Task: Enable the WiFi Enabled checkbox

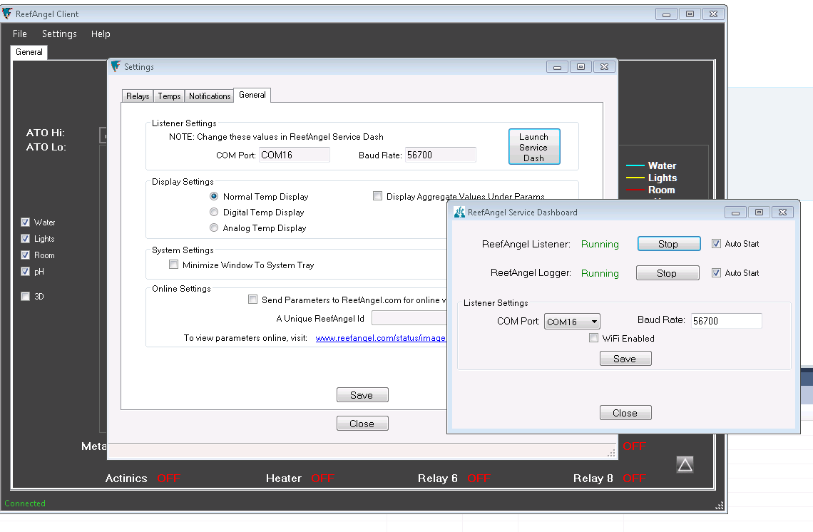Action: click(x=593, y=339)
